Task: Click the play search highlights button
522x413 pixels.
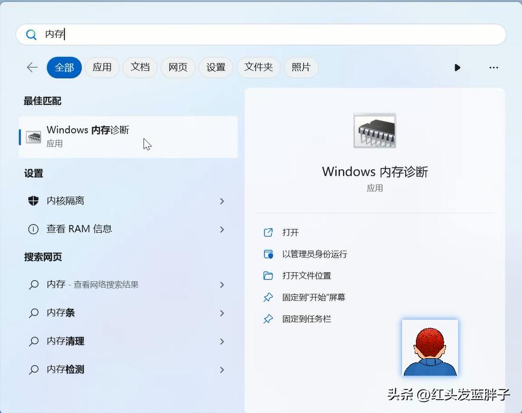Action: [458, 67]
